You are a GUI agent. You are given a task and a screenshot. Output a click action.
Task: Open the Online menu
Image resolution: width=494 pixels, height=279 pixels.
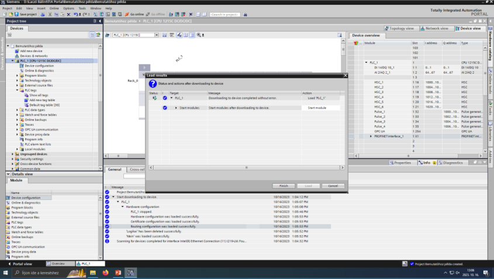click(x=54, y=8)
